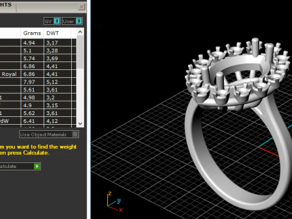The width and height of the screenshot is (292, 219).
Task: Toggle the GV materials switch
Action: pyautogui.click(x=52, y=21)
